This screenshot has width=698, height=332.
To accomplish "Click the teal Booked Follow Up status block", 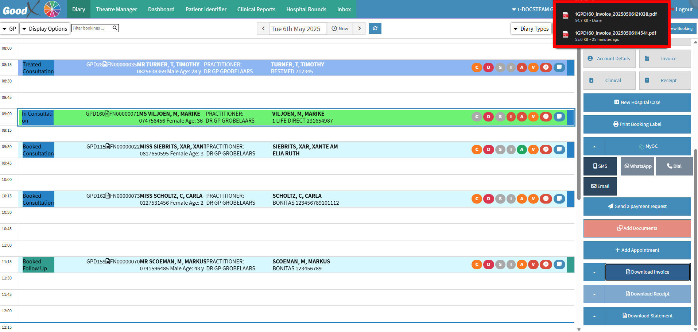I will click(38, 265).
